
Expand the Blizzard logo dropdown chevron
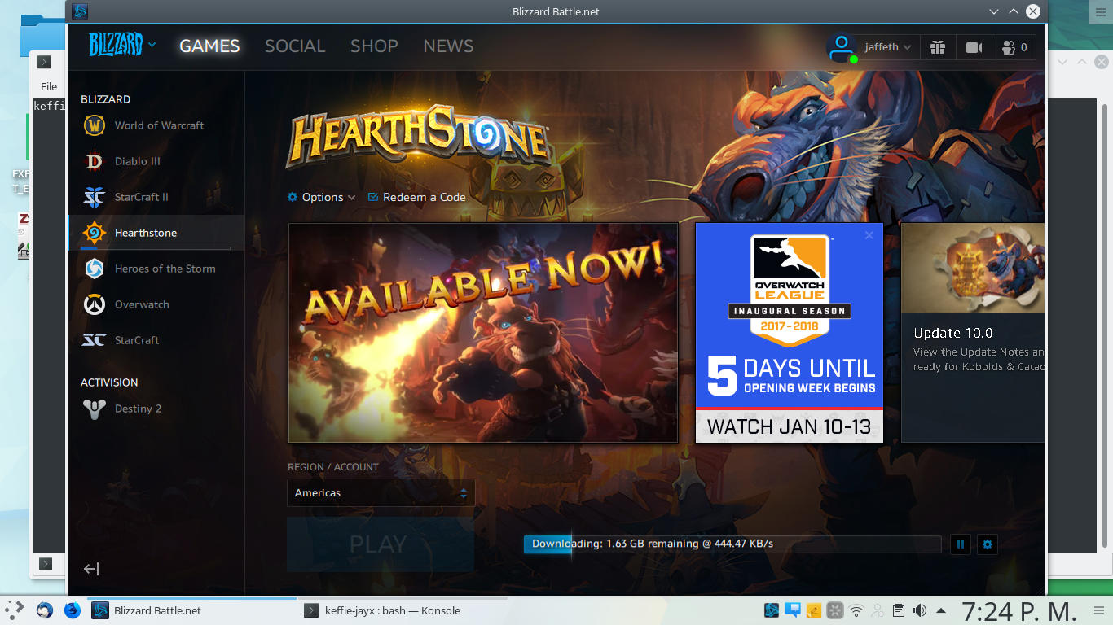click(x=152, y=46)
